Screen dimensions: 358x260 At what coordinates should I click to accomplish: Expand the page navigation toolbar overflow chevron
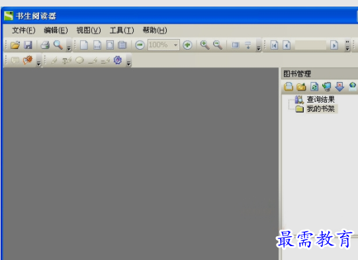[x=347, y=46]
